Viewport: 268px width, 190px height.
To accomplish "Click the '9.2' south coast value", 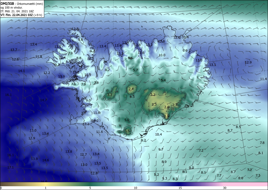I will point(143,140).
